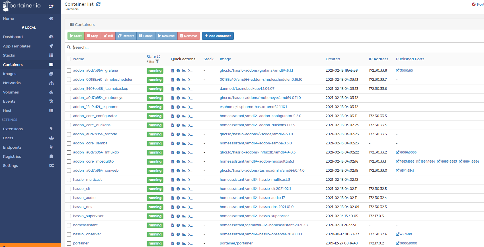Open logs icon for addon_a0d7b954_grafana
484x247 pixels.
click(173, 71)
